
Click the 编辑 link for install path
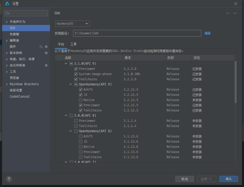tap(207, 33)
